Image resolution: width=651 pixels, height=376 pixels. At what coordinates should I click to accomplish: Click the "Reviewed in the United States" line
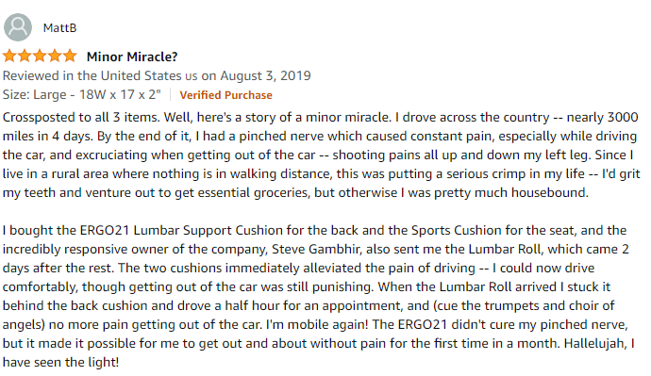[x=92, y=76]
